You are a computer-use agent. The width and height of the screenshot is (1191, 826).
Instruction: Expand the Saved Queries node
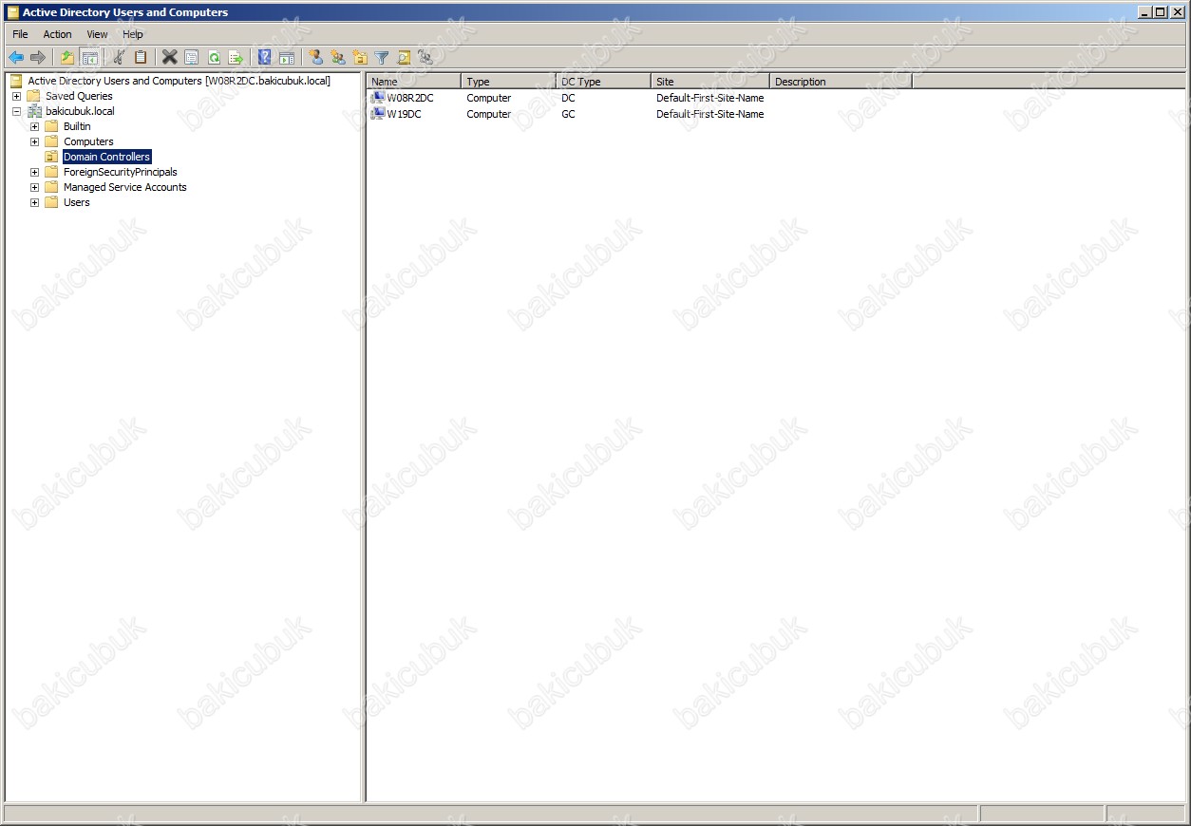(x=16, y=96)
